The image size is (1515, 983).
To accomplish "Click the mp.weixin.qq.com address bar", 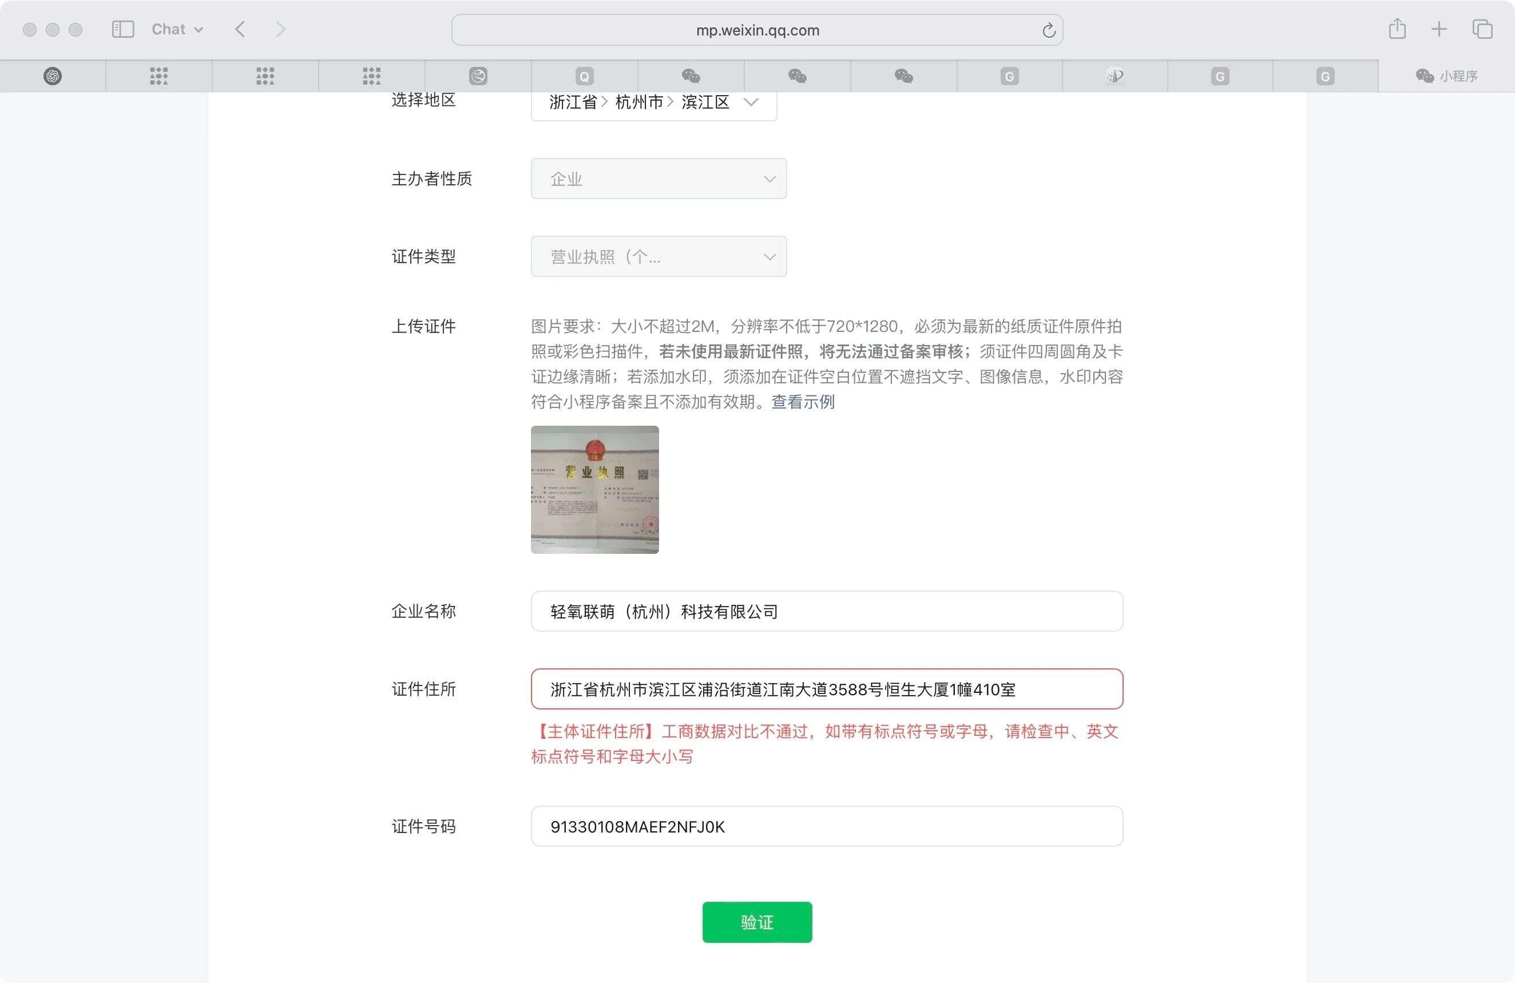I will click(756, 30).
